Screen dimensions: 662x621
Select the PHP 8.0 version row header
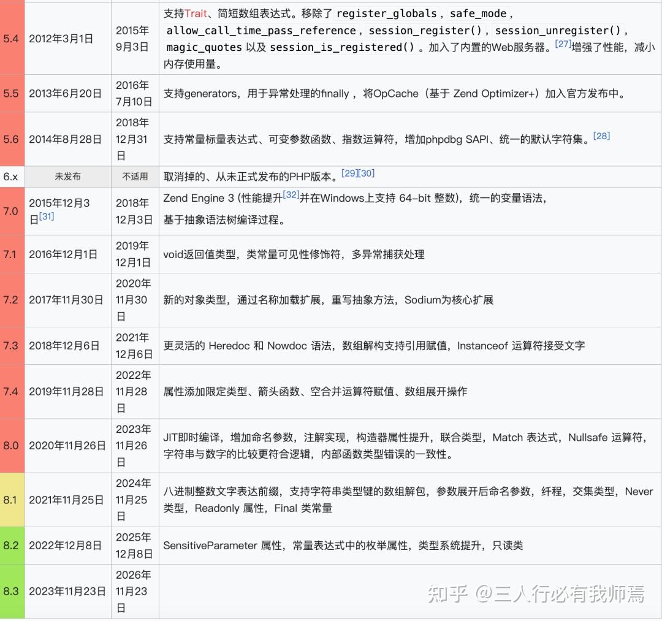click(x=10, y=446)
